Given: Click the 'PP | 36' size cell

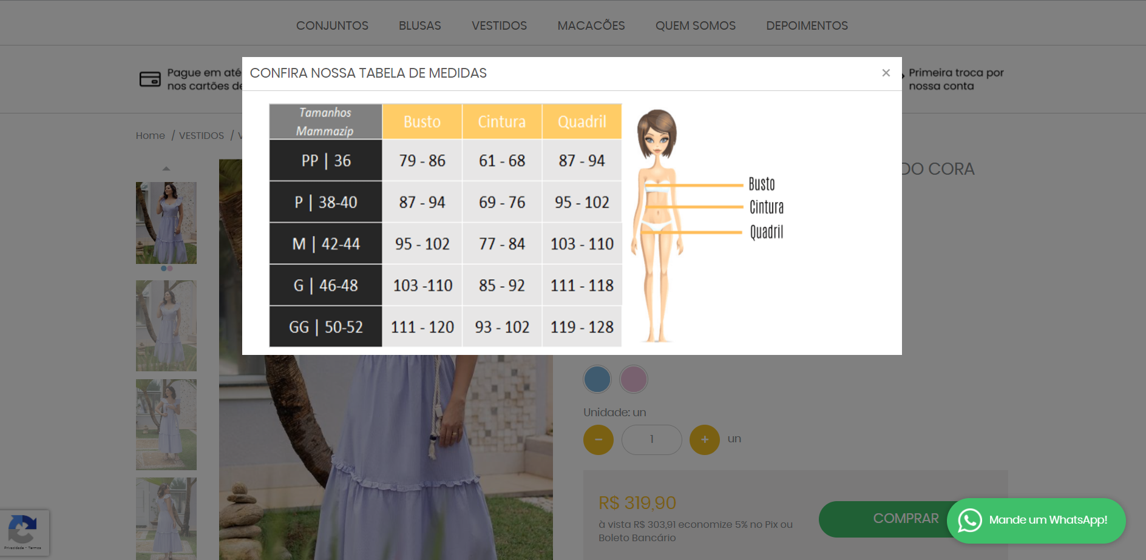Looking at the screenshot, I should (x=326, y=160).
